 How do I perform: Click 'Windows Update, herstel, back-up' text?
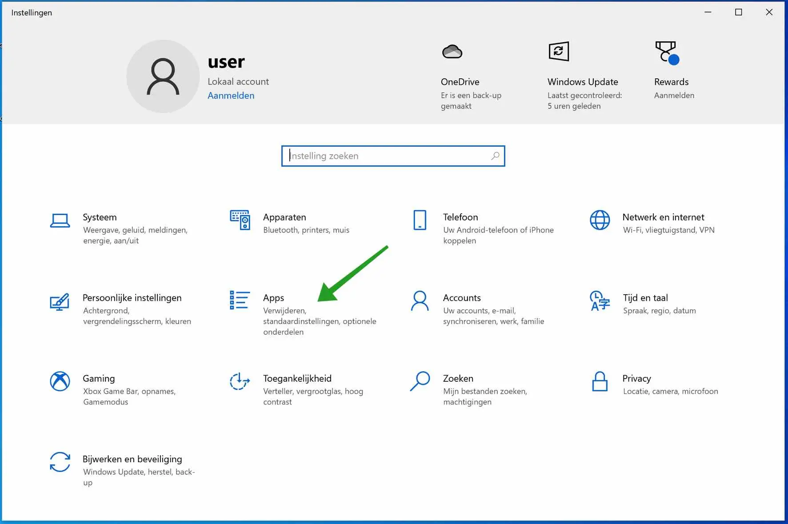(139, 477)
